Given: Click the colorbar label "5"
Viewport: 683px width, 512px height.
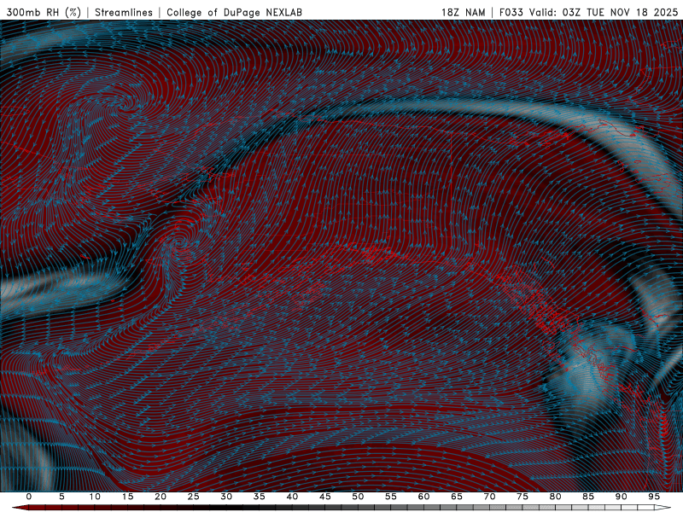Looking at the screenshot, I should pos(61,497).
